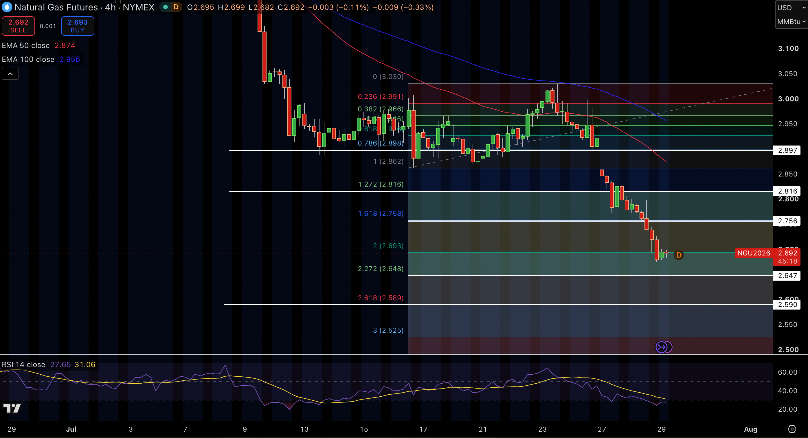The width and height of the screenshot is (808, 438).
Task: Click the purple scroll-to-latest-bar icon
Action: pos(662,347)
